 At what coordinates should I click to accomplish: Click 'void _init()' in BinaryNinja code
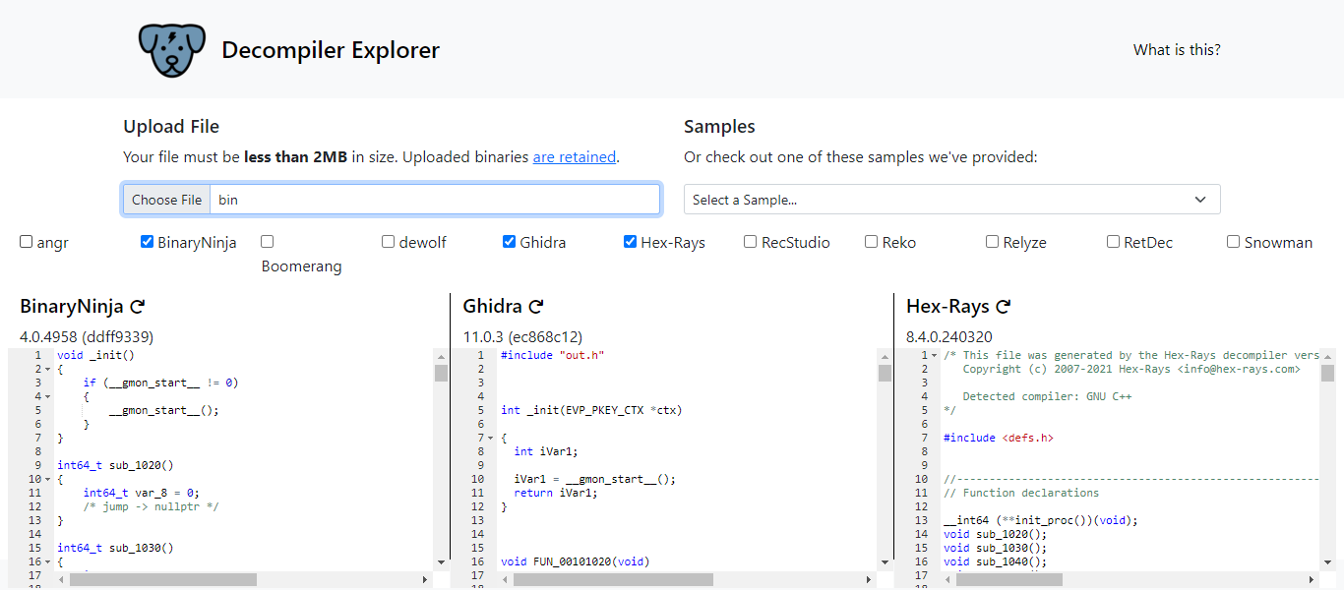pyautogui.click(x=95, y=355)
